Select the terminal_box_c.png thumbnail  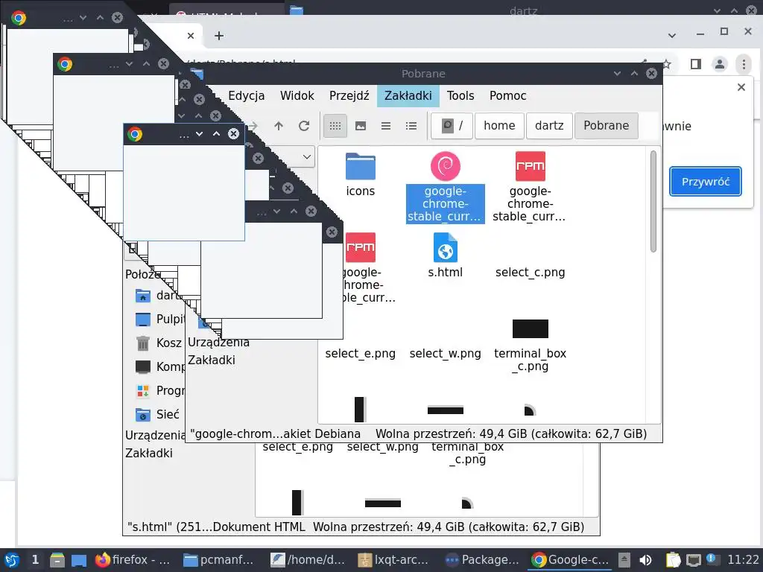(x=530, y=328)
